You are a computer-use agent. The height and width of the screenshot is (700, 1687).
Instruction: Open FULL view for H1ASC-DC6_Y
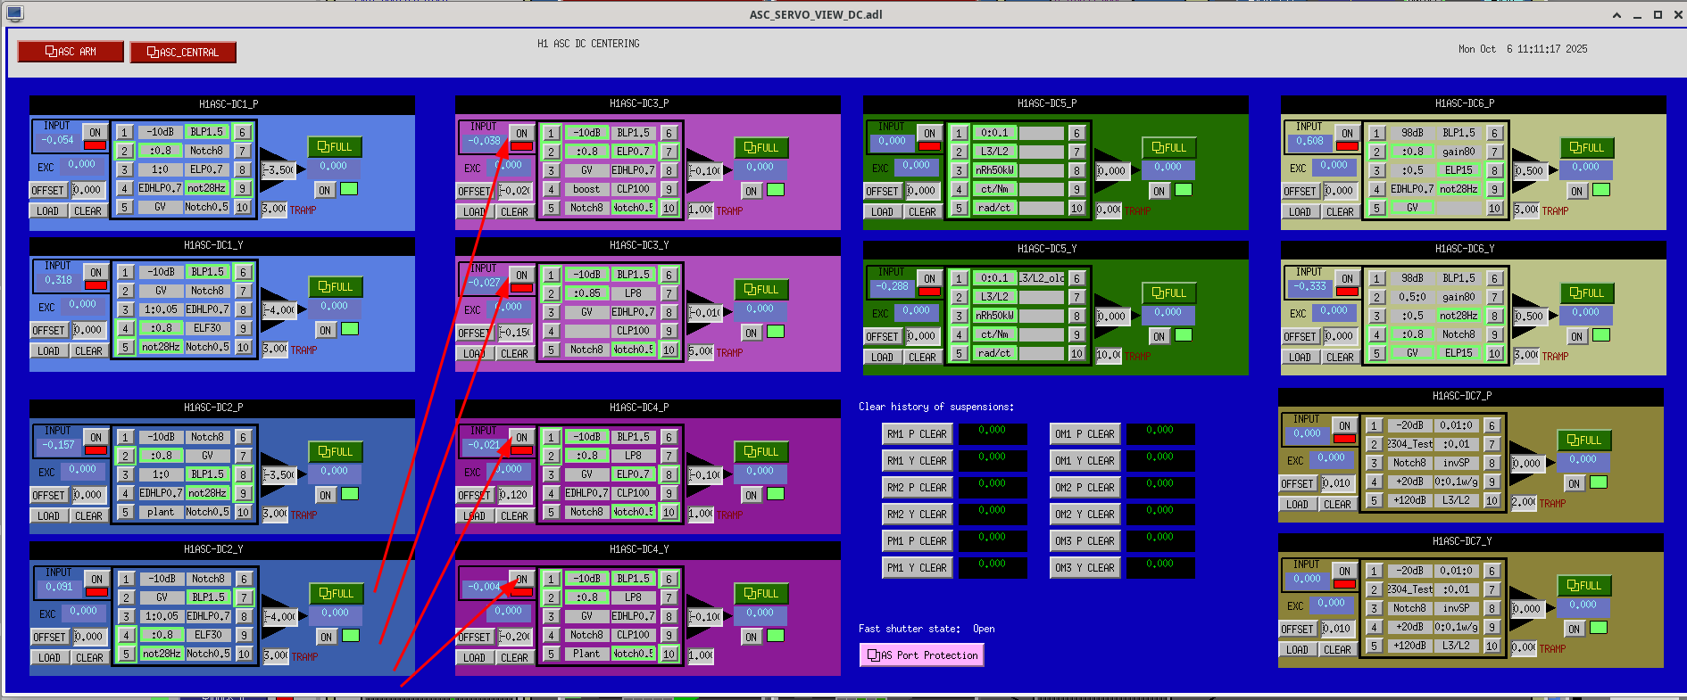1586,293
